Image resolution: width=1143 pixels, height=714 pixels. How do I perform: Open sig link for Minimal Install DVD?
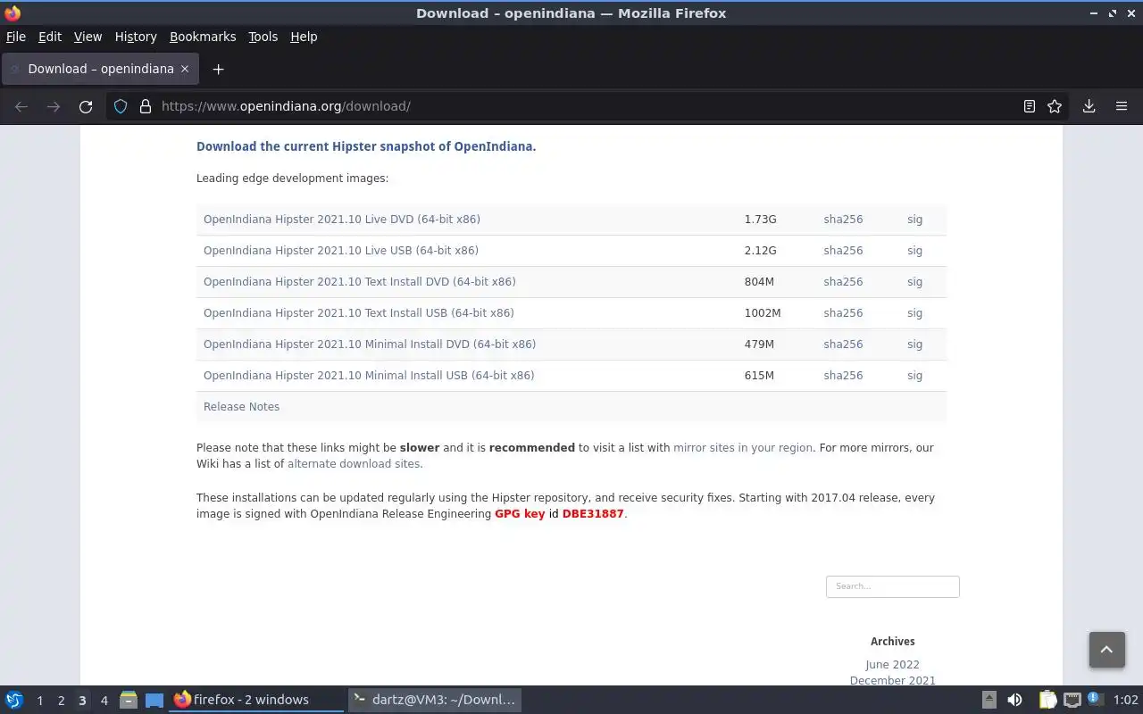point(914,345)
